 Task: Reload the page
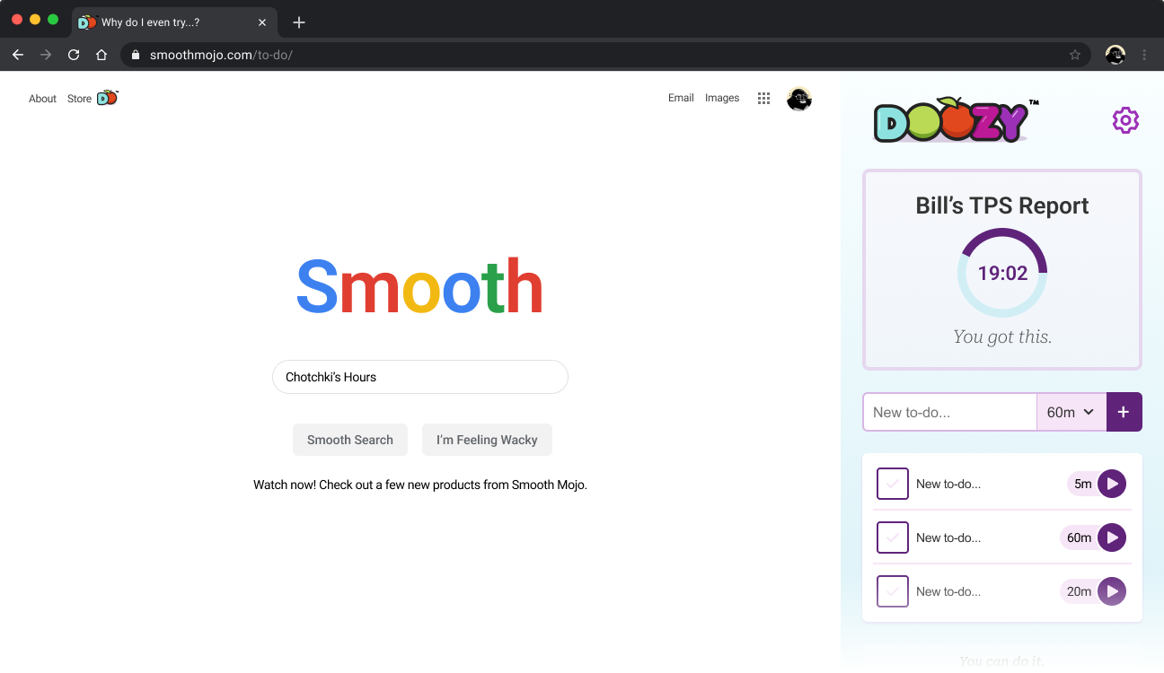click(74, 55)
